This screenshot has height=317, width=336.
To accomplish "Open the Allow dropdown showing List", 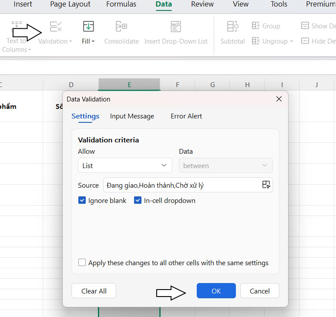I will pos(125,165).
